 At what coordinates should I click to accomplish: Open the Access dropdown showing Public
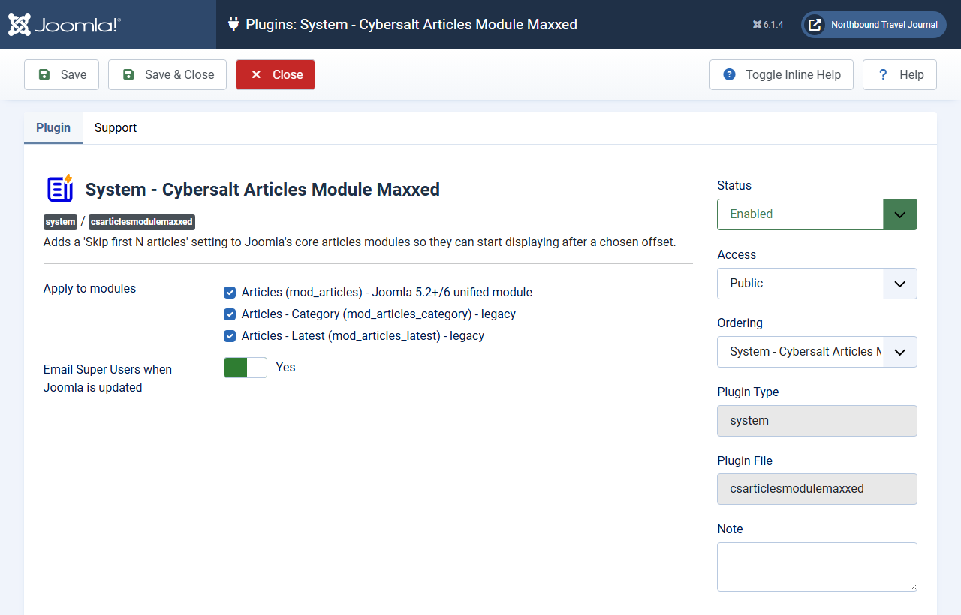[x=817, y=283]
